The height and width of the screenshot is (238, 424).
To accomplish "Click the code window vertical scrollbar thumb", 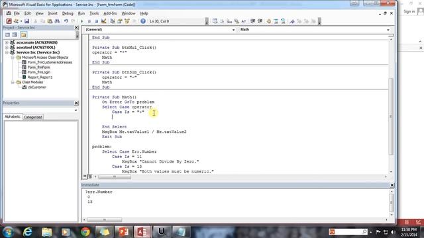I will [x=391, y=116].
